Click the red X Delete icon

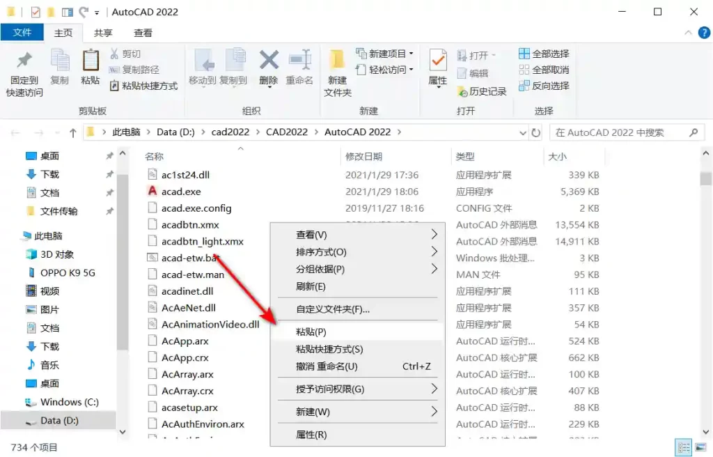(x=269, y=61)
